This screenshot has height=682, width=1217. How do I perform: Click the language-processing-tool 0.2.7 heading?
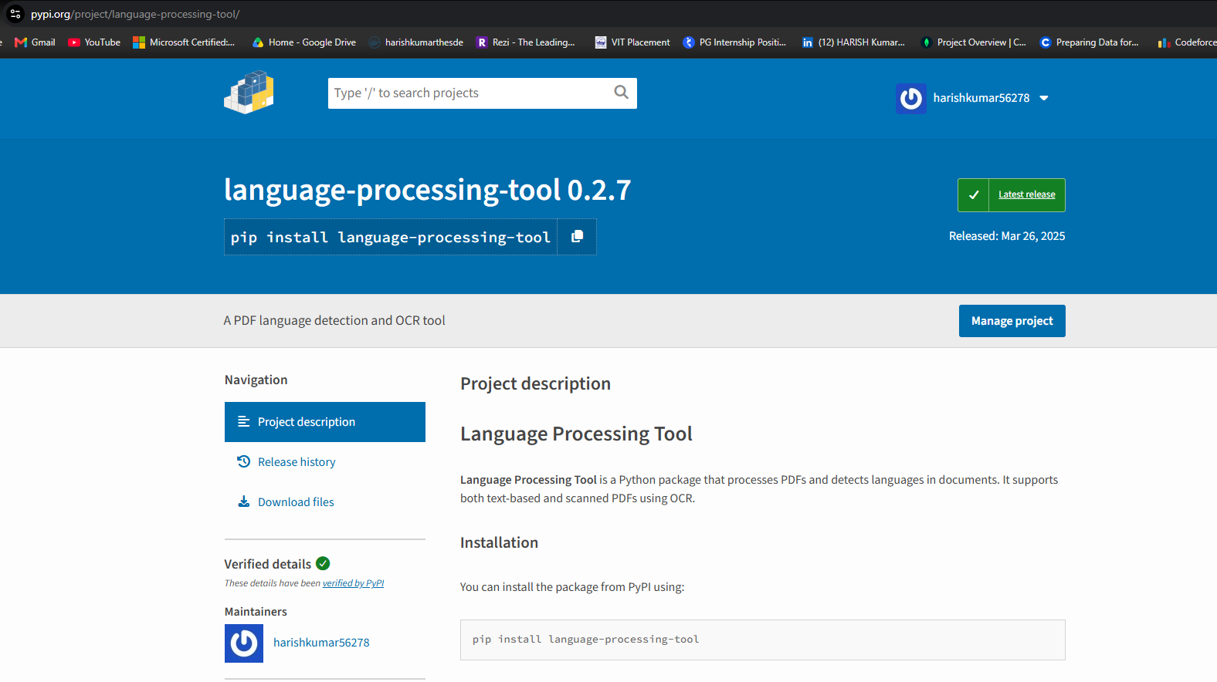(427, 190)
